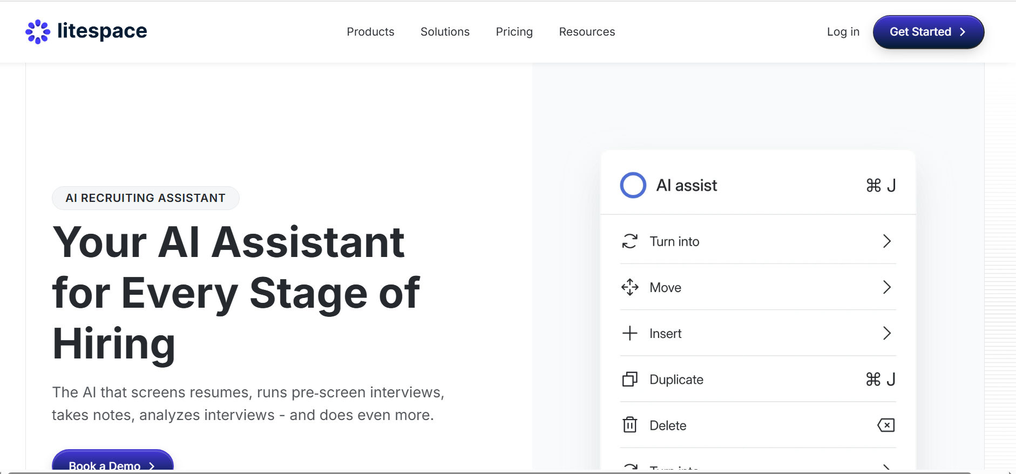Click the Log in link
Viewport: 1016px width, 474px height.
click(843, 32)
